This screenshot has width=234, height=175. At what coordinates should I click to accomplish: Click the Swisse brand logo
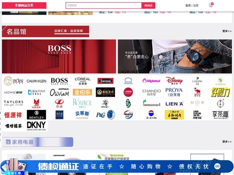[x=105, y=81]
